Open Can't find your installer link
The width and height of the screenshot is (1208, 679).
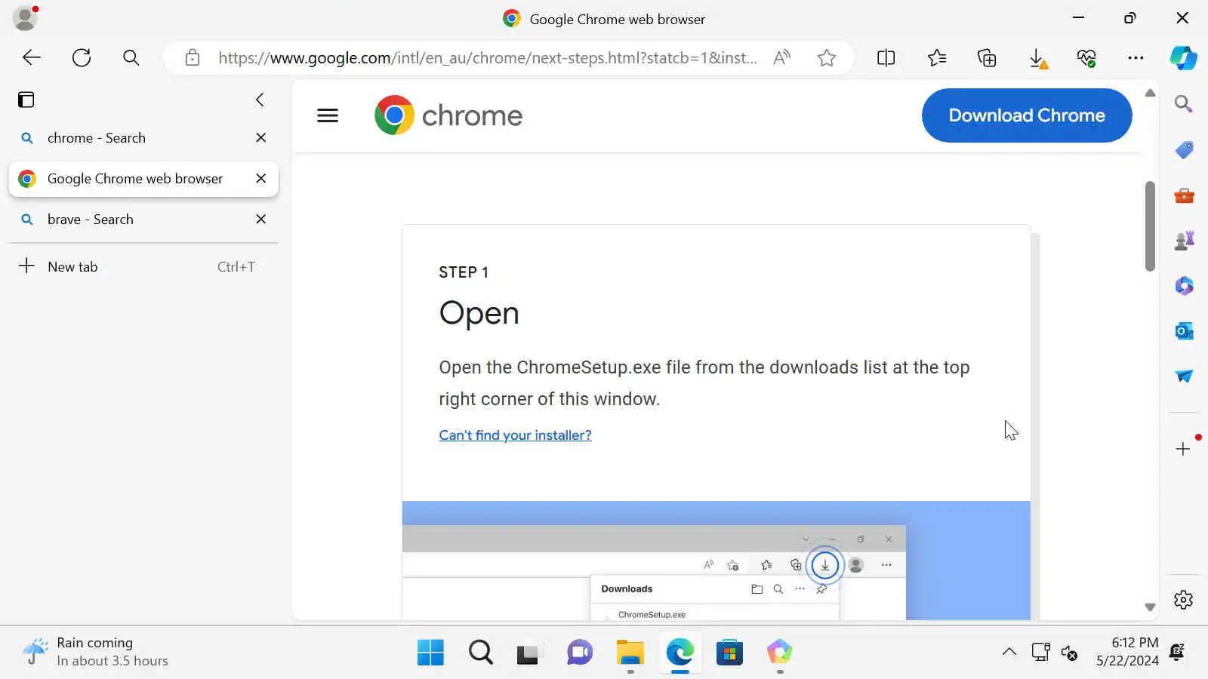pyautogui.click(x=515, y=435)
